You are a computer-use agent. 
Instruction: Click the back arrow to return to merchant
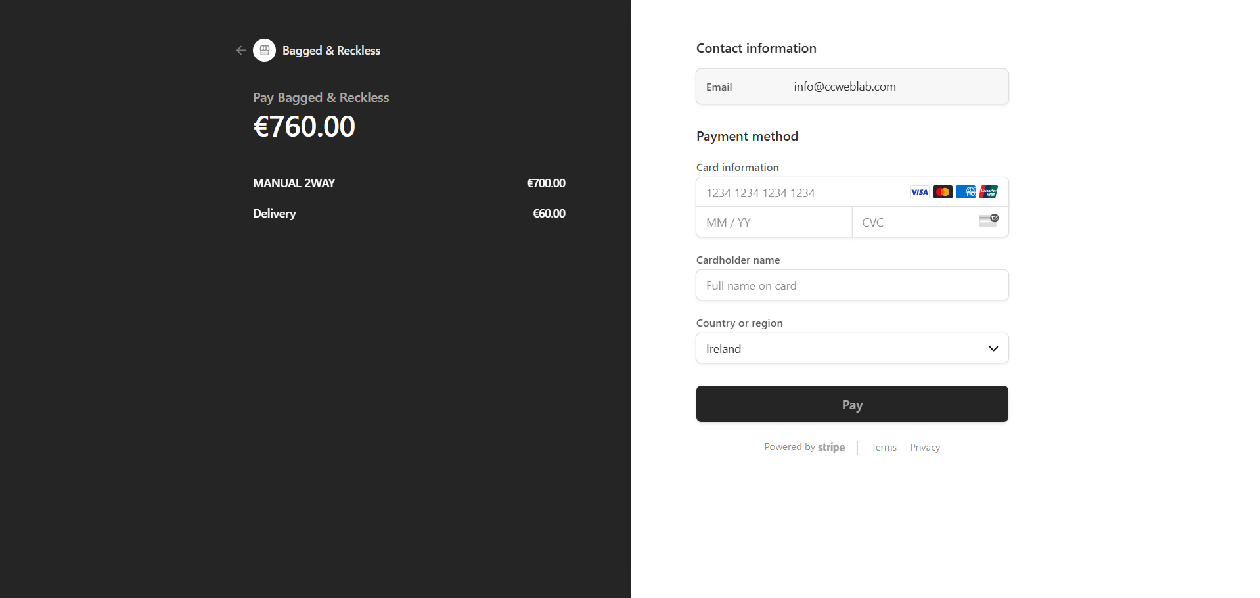pos(240,50)
